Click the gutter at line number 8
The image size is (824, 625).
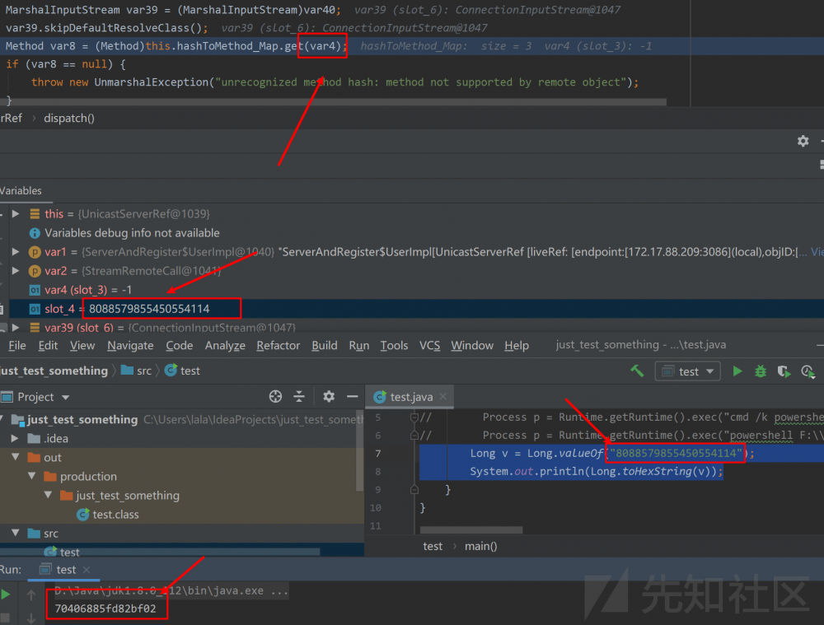tap(378, 472)
